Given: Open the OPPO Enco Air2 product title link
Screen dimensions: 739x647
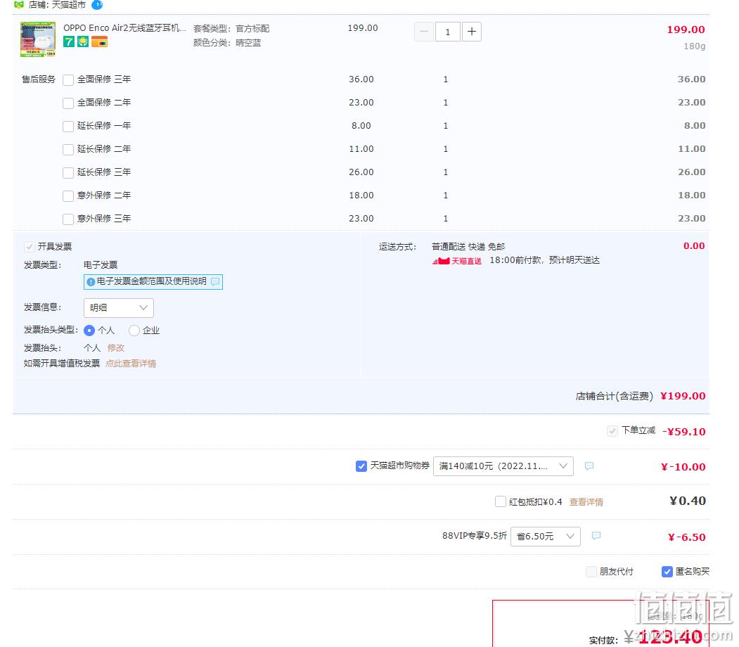Looking at the screenshot, I should pos(124,28).
